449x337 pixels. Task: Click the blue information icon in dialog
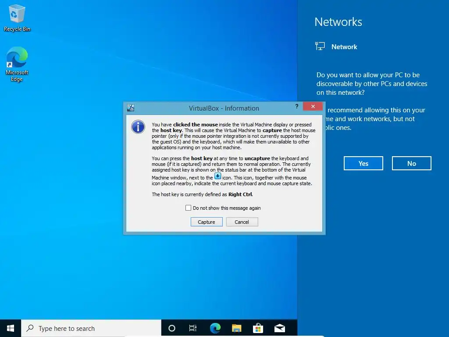pyautogui.click(x=138, y=127)
